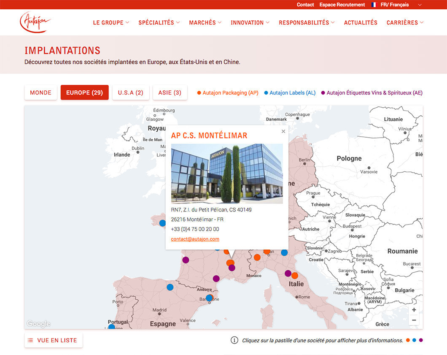Click the Implantations heading
Viewport: 447px width, 355px height.
click(62, 51)
